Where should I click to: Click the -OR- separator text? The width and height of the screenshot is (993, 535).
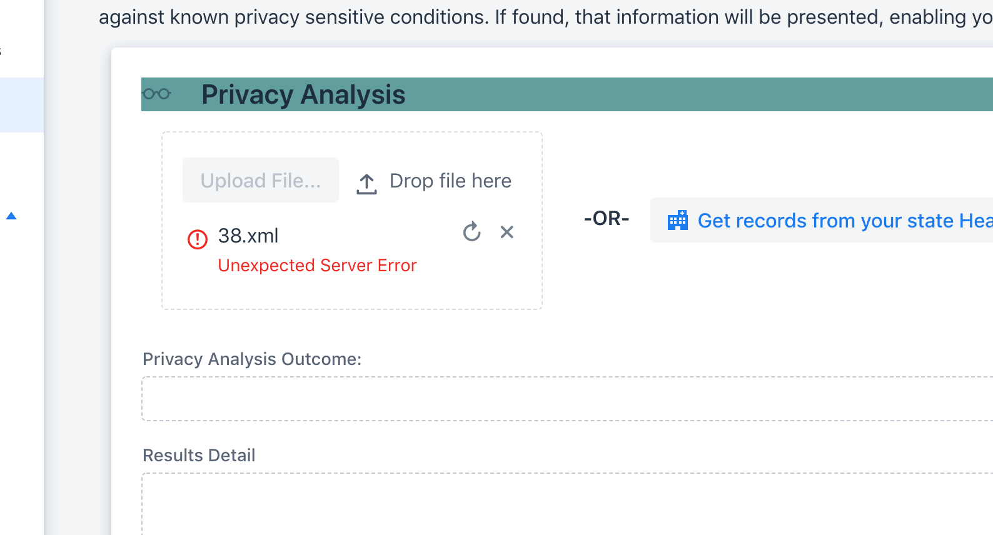[x=606, y=219]
